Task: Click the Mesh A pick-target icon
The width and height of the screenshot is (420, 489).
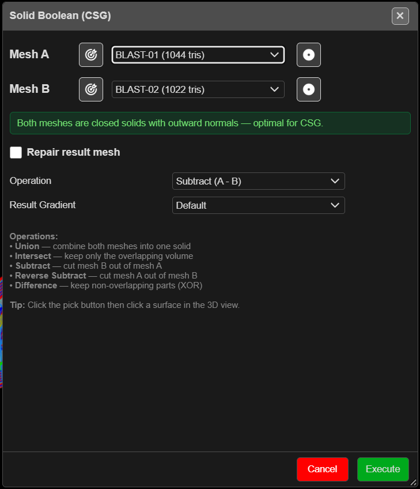Action: click(x=91, y=55)
